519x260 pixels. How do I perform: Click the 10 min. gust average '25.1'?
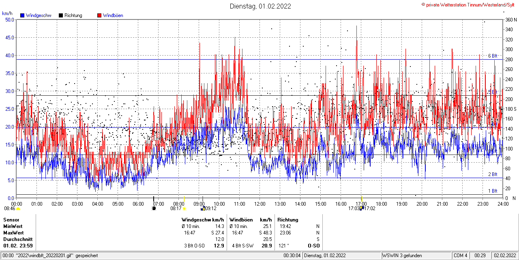pos(267,226)
